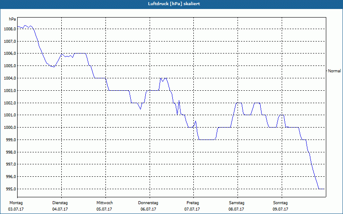
Task: Click the '996,0' axis value
Action: pos(11,177)
